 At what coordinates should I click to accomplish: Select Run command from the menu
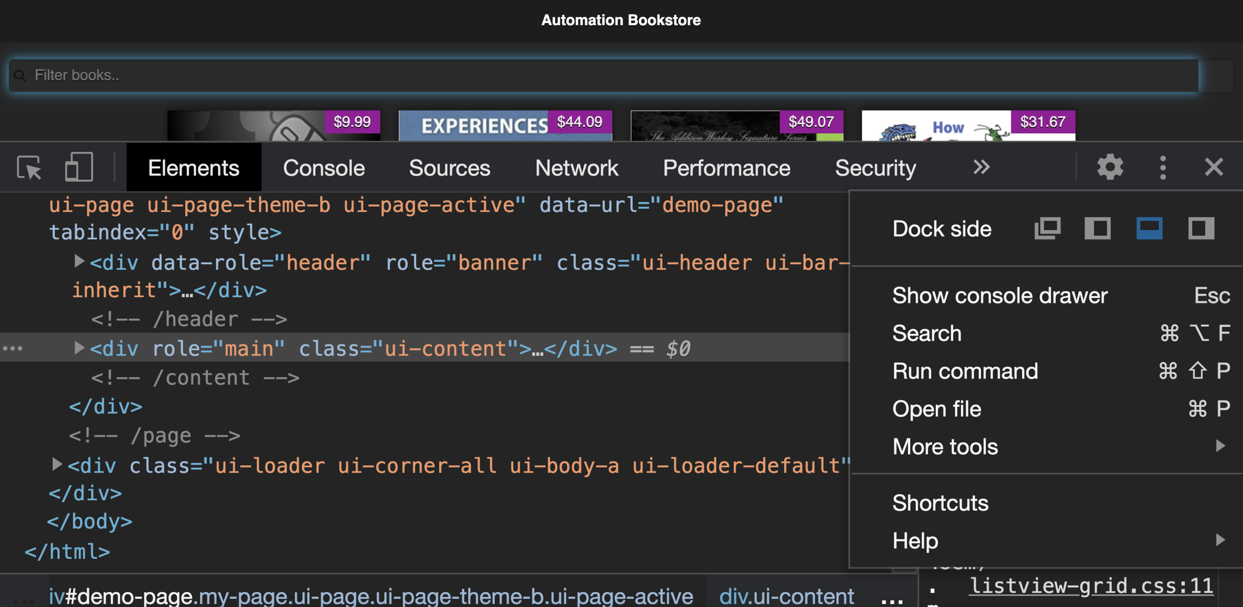point(965,371)
